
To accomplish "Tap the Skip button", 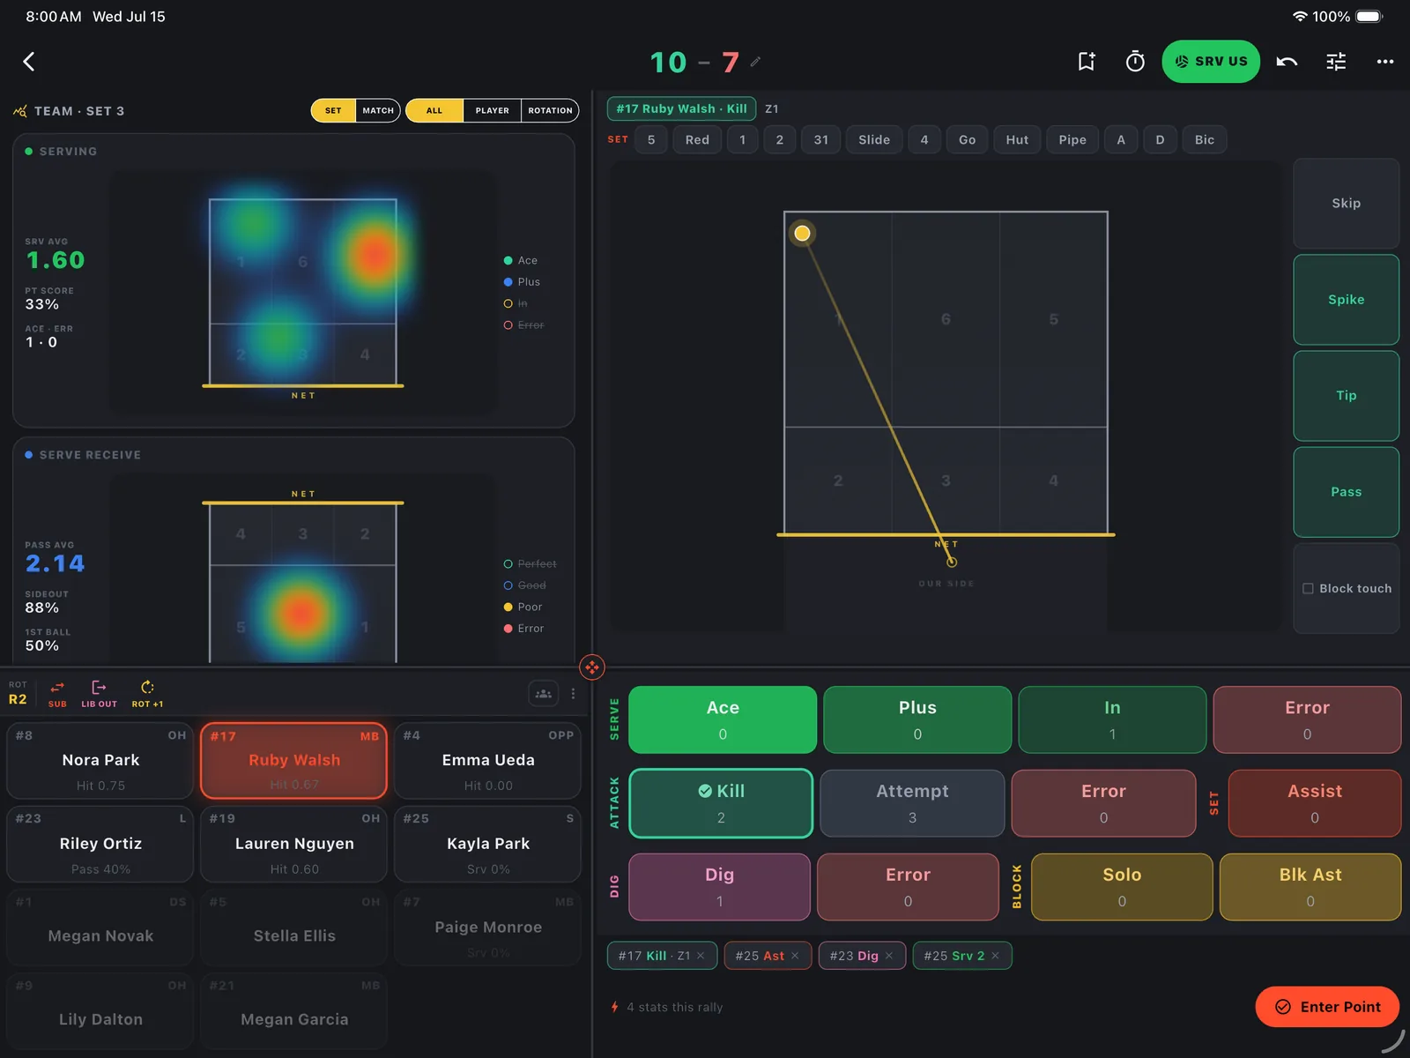I will click(1346, 204).
